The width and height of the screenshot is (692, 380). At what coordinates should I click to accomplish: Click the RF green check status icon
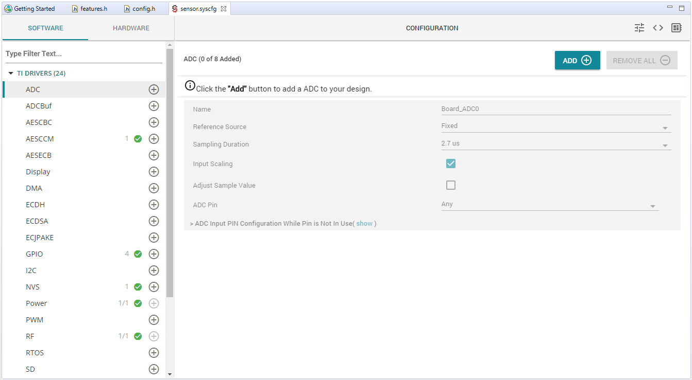tap(138, 336)
